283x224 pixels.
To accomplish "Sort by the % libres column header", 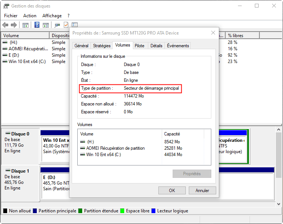I will click(x=242, y=36).
